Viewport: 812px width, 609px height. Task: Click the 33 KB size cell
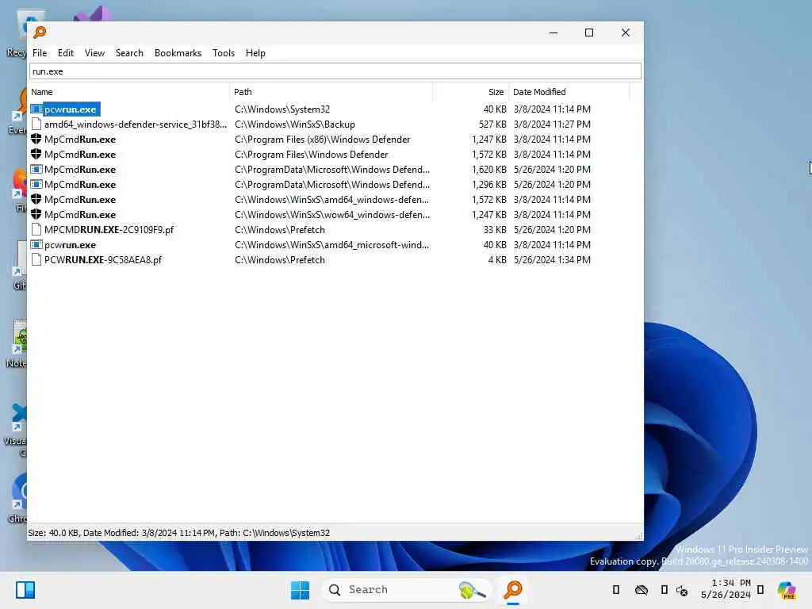(495, 229)
